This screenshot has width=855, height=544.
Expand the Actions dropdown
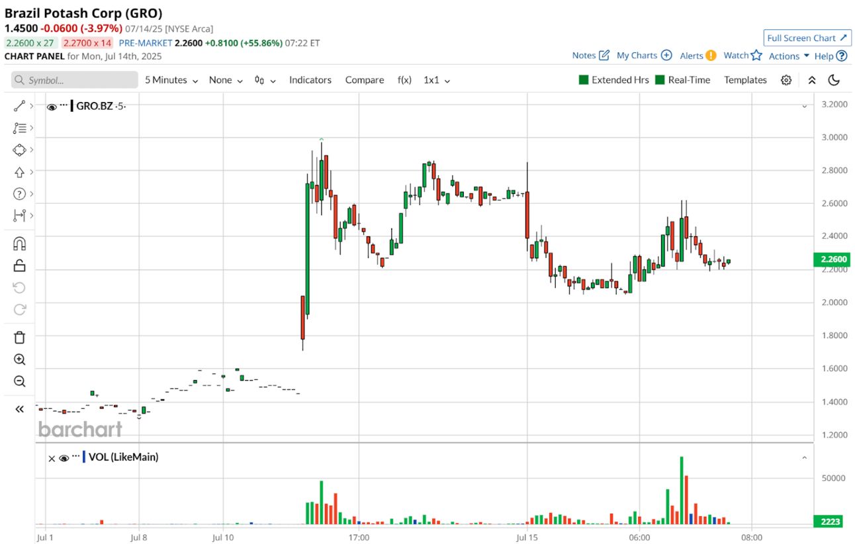[x=789, y=56]
